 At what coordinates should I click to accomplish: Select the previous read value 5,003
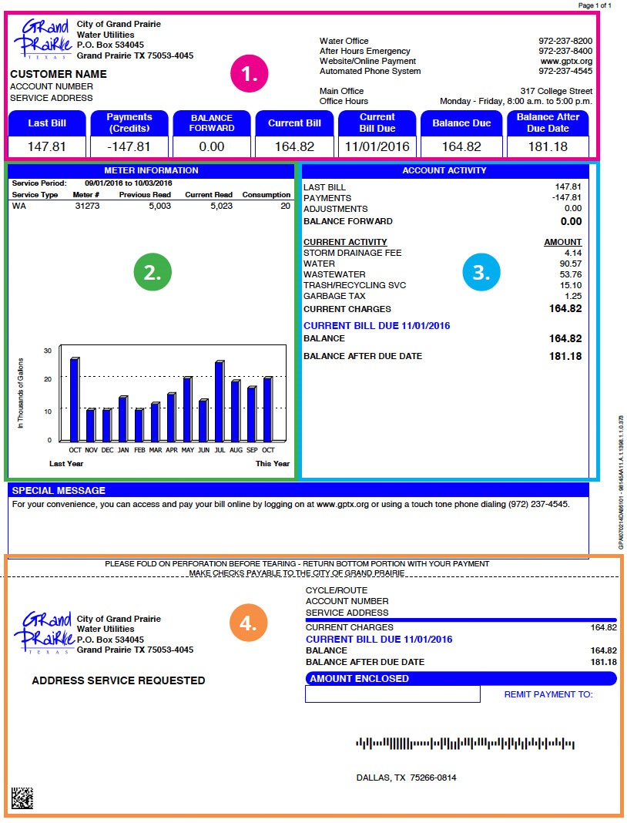pyautogui.click(x=159, y=206)
